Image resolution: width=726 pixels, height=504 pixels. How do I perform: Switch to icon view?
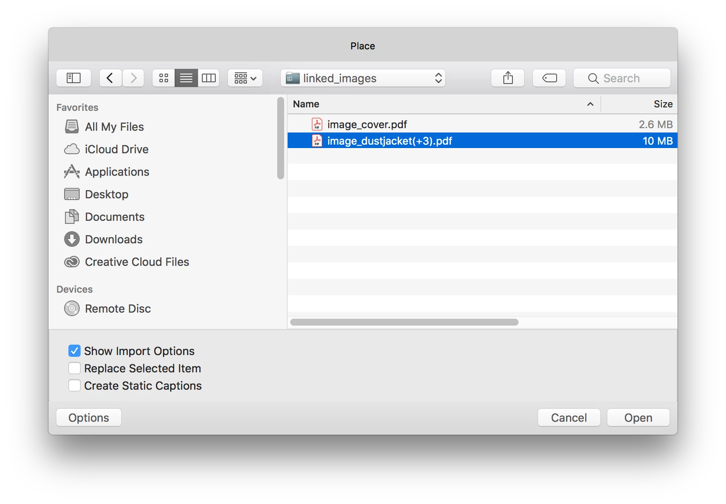pos(164,78)
